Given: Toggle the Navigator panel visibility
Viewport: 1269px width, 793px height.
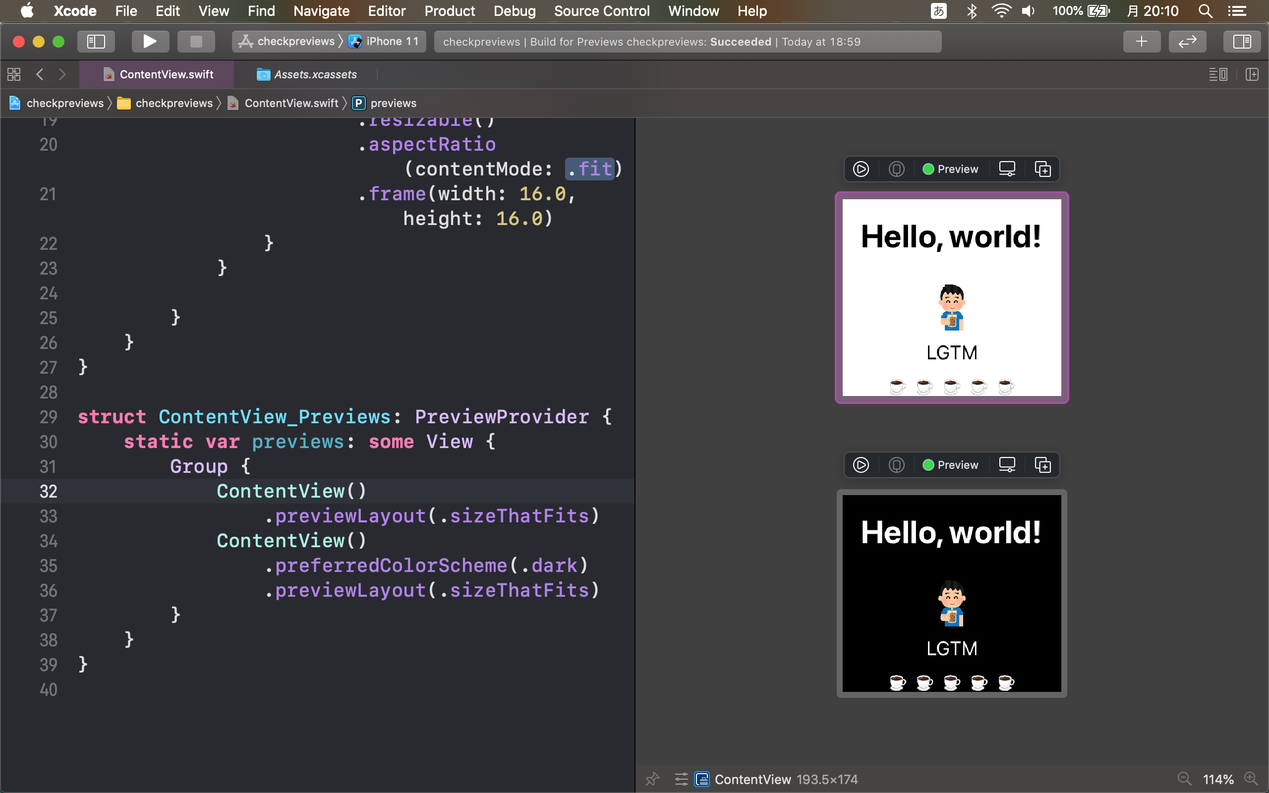Looking at the screenshot, I should click(x=96, y=42).
